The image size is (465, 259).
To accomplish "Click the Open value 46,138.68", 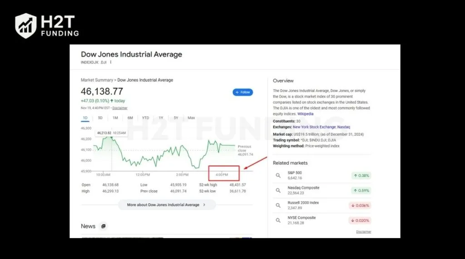I will [x=110, y=185].
